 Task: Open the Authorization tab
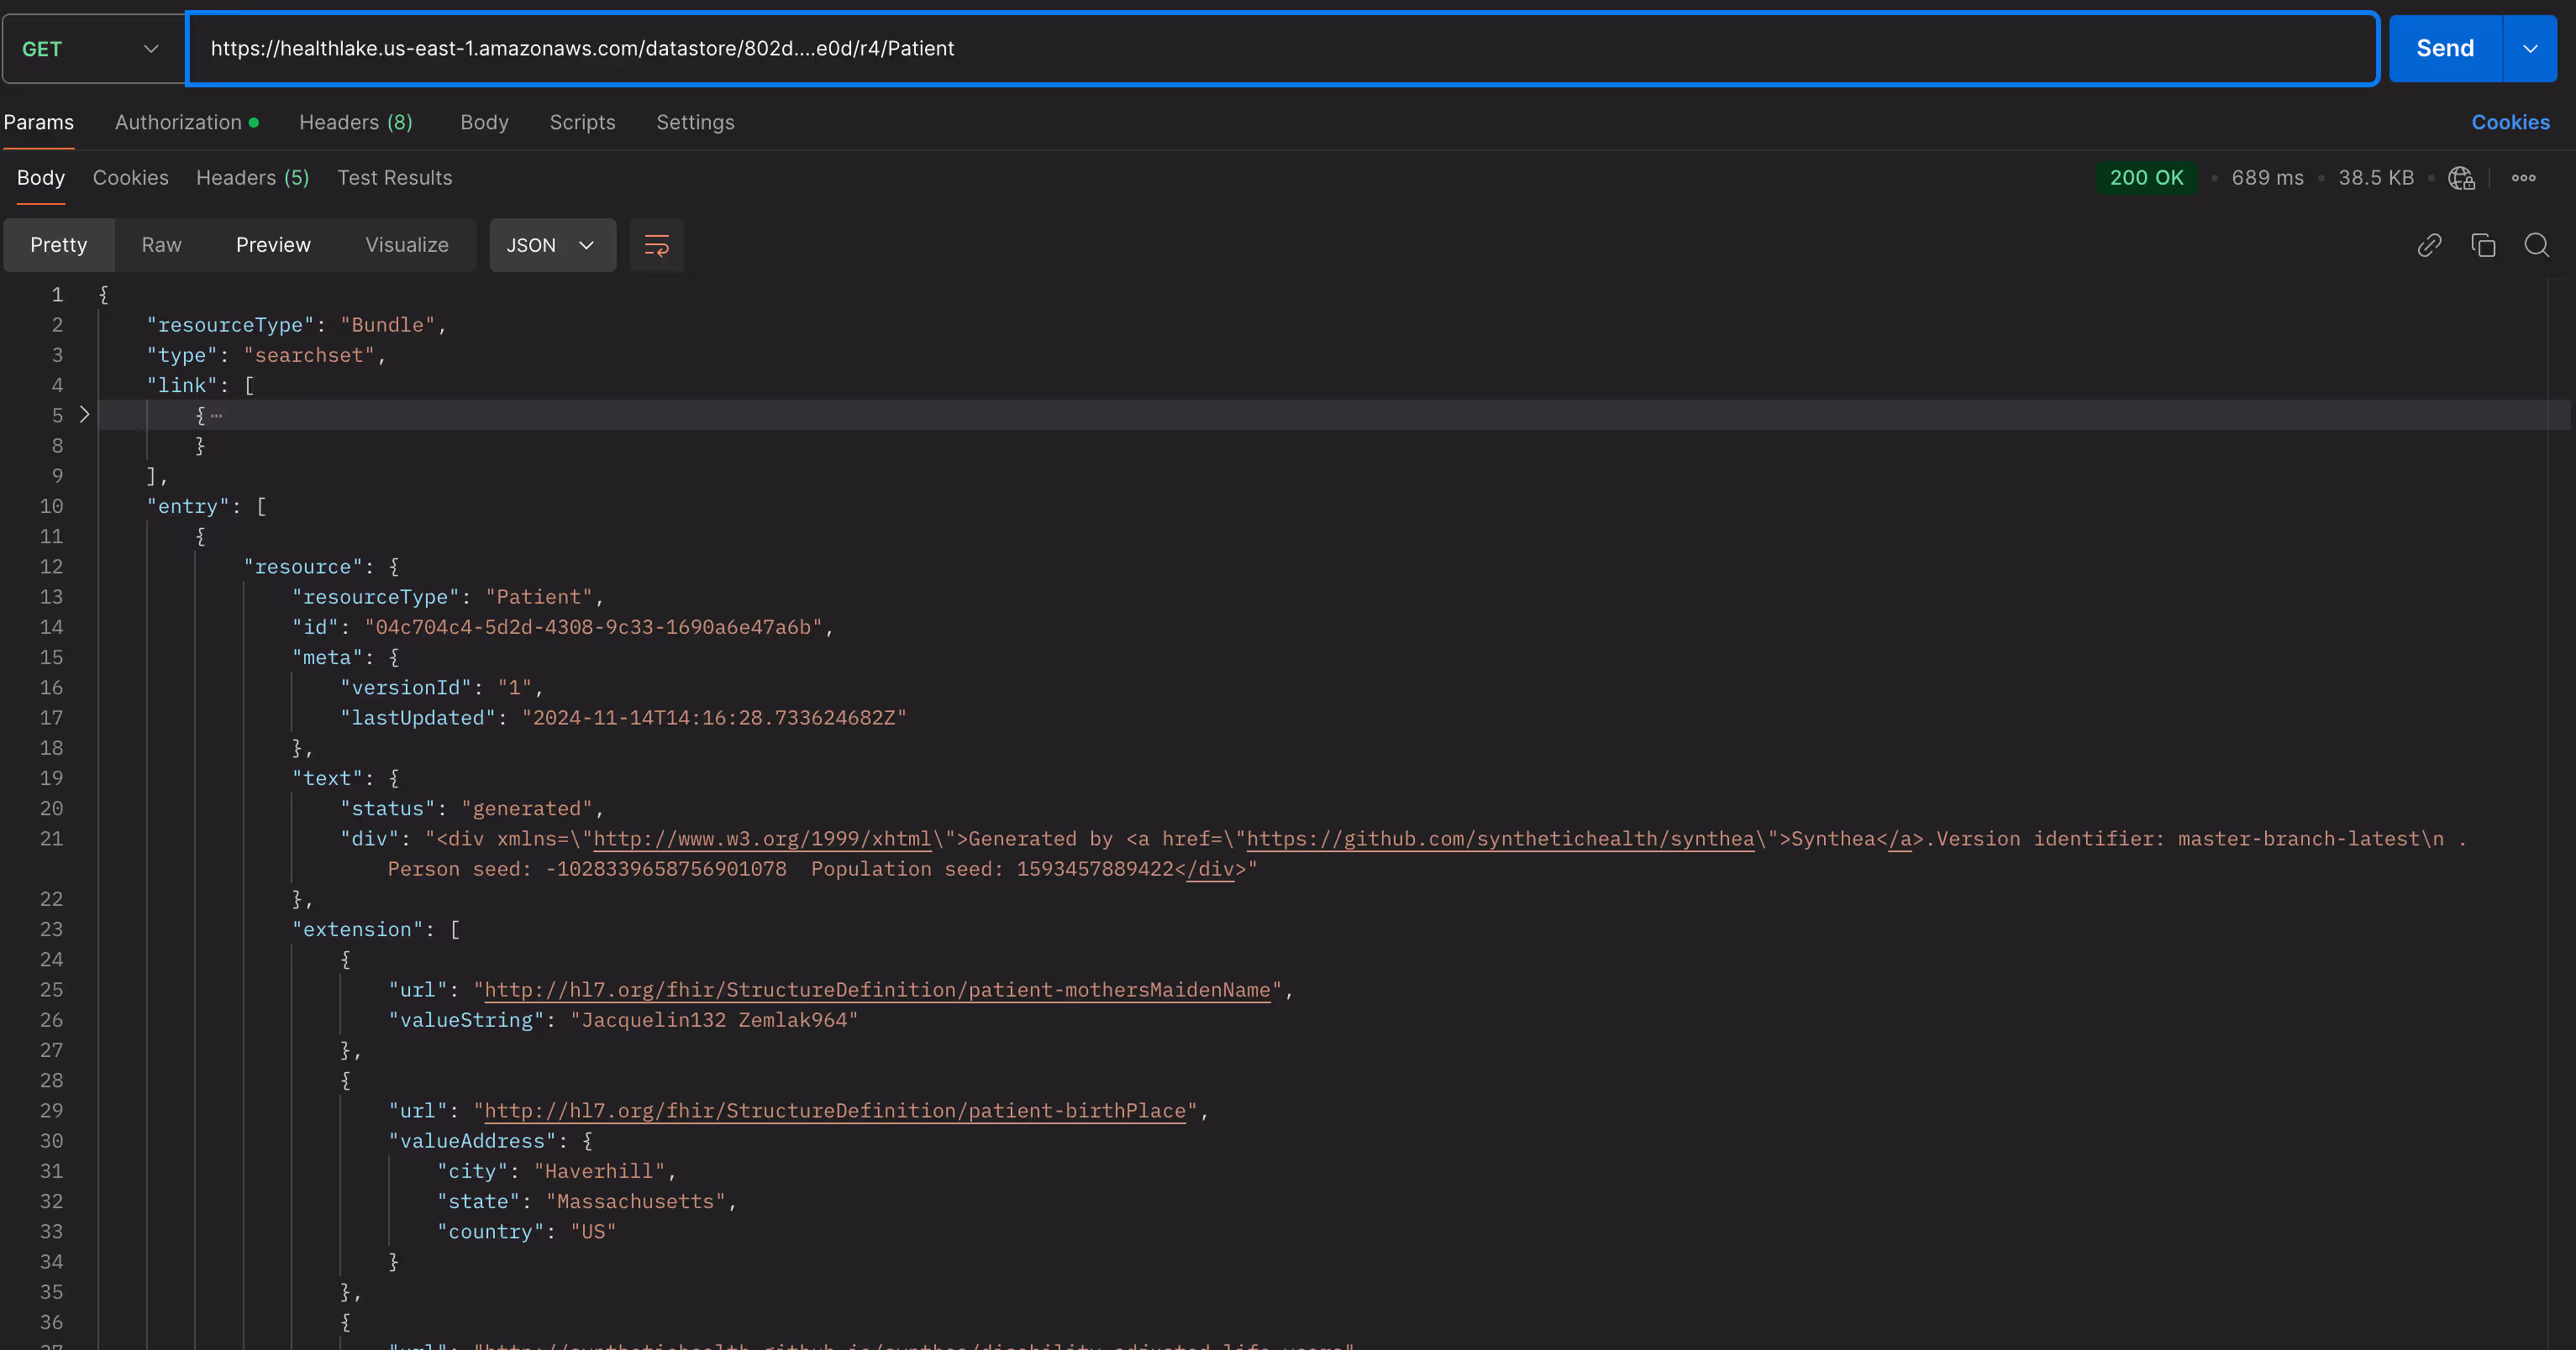tap(187, 122)
